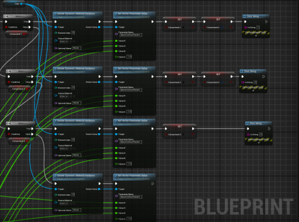Click Value G pin on topmost Set Vector Parameter Value
The width and height of the screenshot is (299, 222).
coord(116,46)
